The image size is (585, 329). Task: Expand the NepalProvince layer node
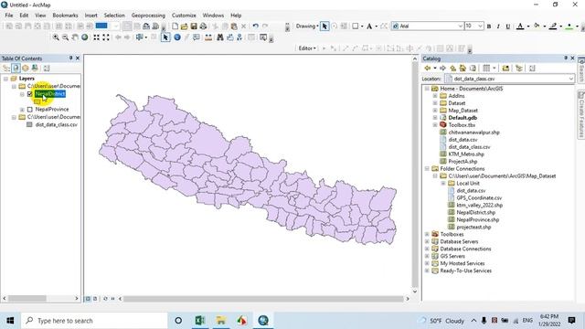[x=22, y=110]
